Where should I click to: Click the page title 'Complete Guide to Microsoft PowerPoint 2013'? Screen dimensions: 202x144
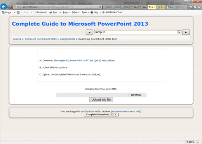[x=80, y=24]
